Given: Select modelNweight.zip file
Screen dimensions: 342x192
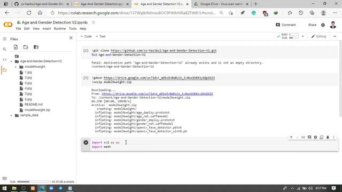Looking at the screenshot, I should (37, 110).
